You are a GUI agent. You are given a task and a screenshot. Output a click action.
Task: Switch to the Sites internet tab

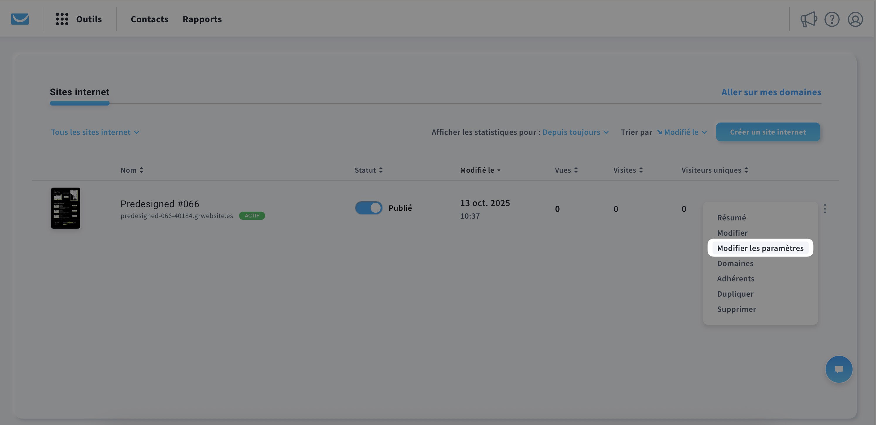click(x=80, y=92)
